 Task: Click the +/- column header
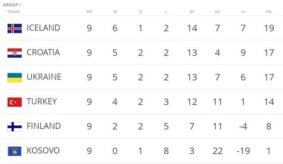[x=243, y=12]
